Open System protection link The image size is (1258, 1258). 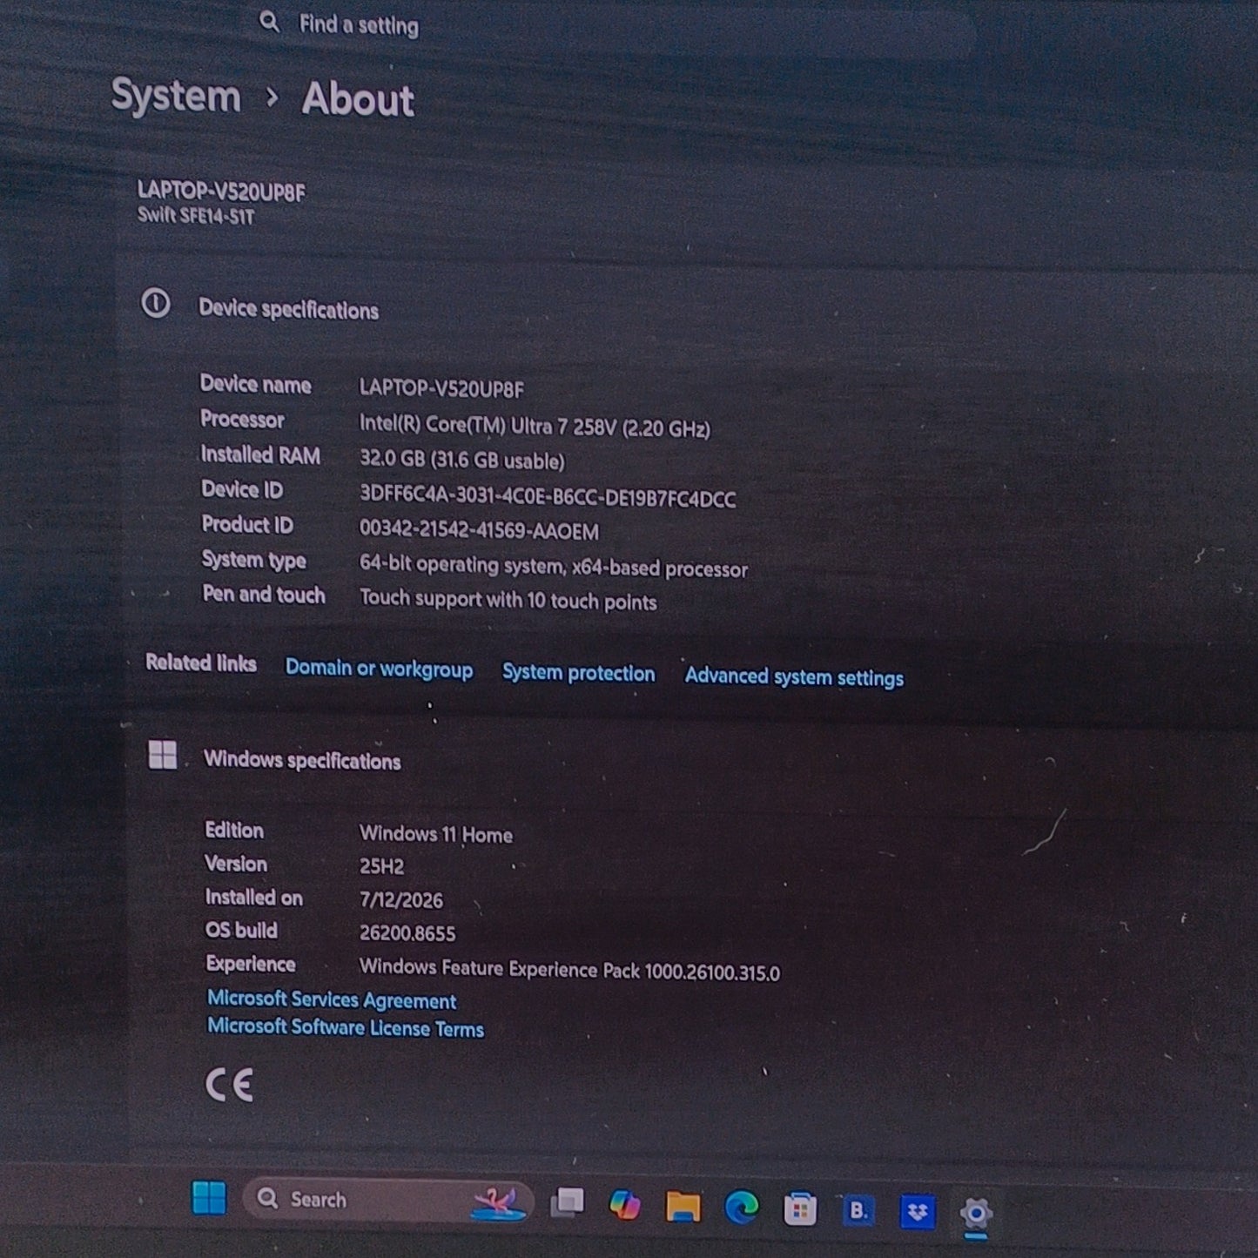coord(578,673)
